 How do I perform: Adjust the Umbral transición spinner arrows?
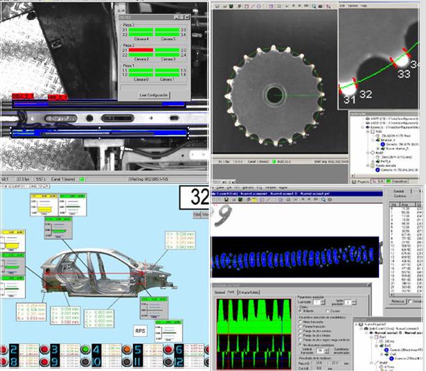click(x=326, y=351)
